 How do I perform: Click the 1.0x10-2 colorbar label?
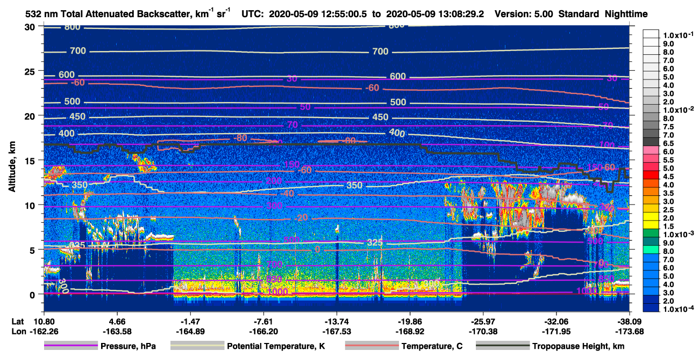pyautogui.click(x=679, y=109)
